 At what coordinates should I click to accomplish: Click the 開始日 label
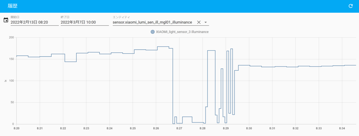15,17
